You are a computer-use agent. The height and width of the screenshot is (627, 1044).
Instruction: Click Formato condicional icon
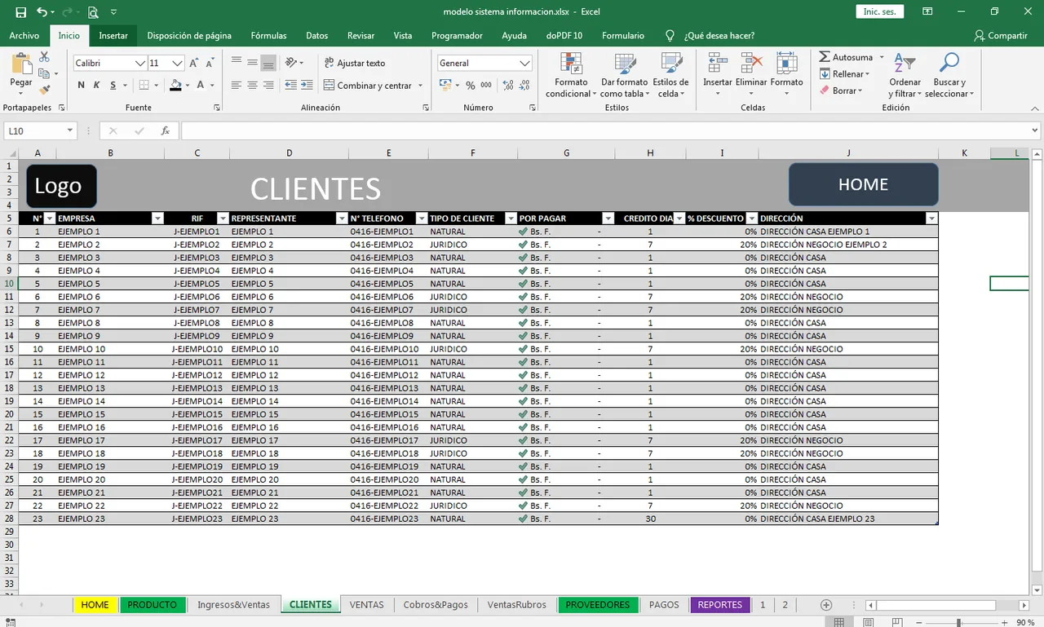[571, 64]
